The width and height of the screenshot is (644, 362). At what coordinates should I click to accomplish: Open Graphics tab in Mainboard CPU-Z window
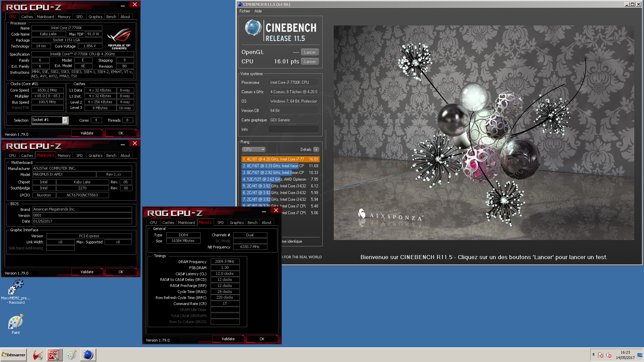[x=95, y=156]
